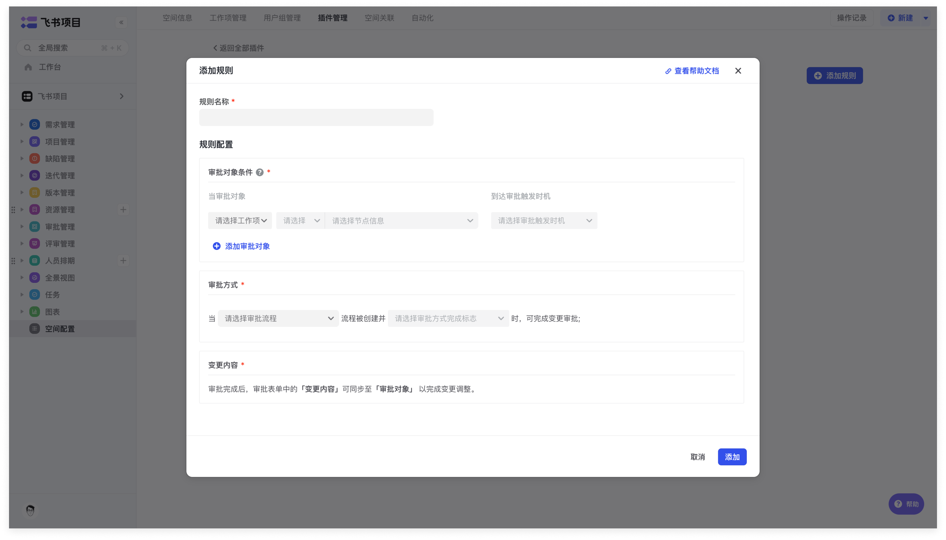Open the 请选择审批方式完成标志 dropdown
The height and width of the screenshot is (540, 946).
tap(448, 319)
